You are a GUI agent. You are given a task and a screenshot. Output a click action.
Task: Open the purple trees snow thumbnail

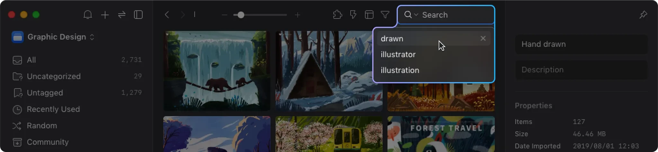tap(217, 134)
